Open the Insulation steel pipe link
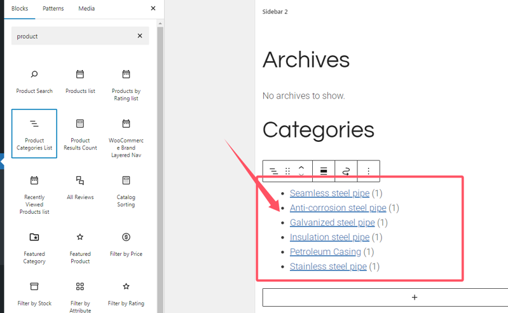Image resolution: width=508 pixels, height=313 pixels. 329,237
